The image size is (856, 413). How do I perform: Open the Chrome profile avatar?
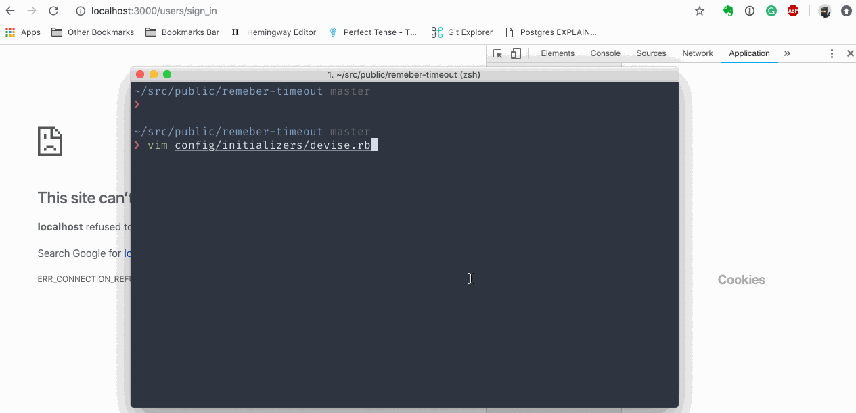click(x=825, y=11)
